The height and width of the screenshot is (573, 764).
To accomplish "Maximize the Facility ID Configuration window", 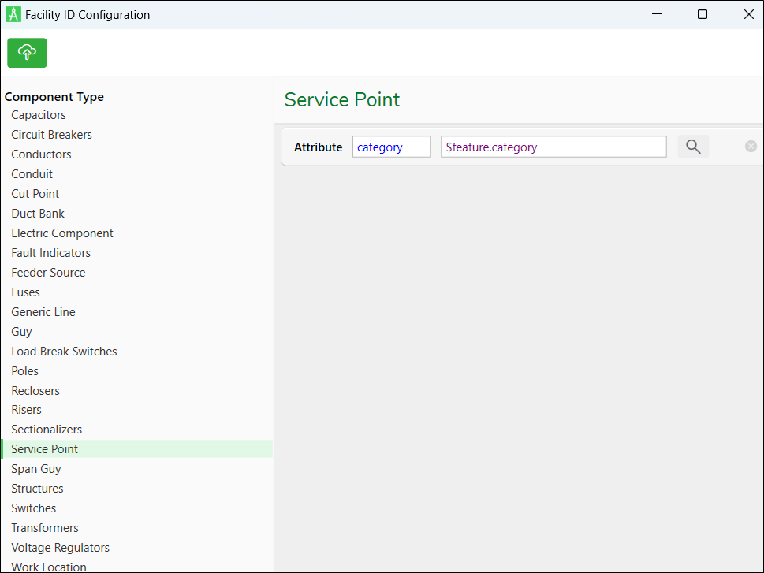I will tap(703, 14).
